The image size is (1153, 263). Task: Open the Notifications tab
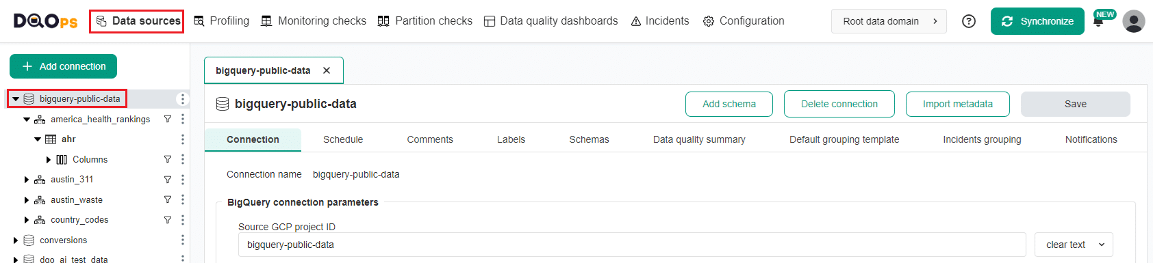1091,139
